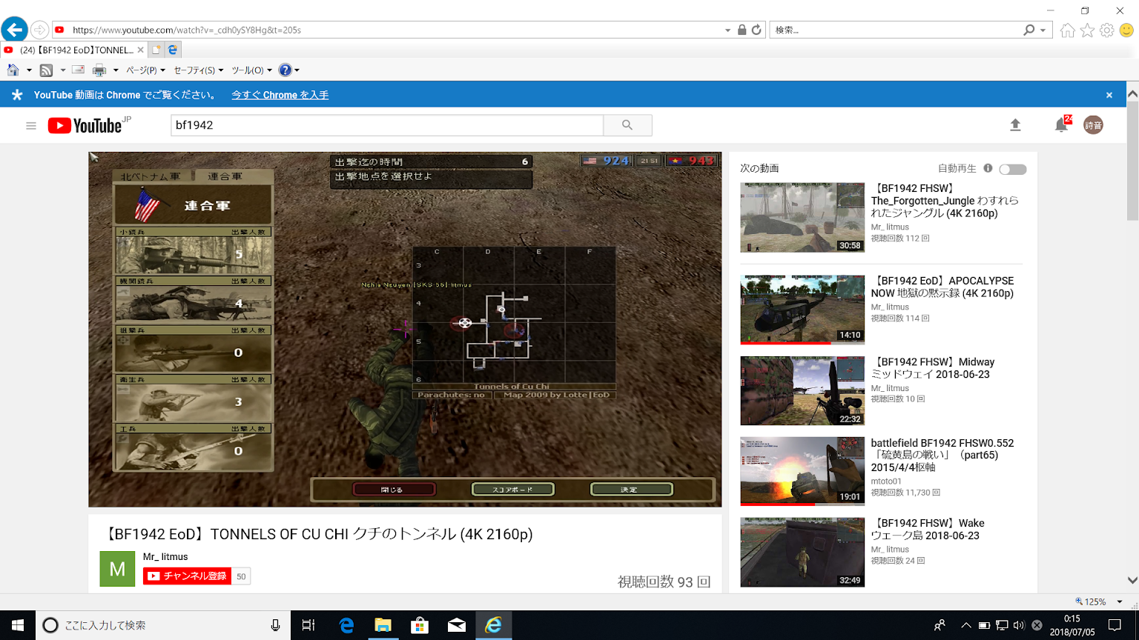Viewport: 1139px width, 640px height.
Task: Expand the Home icon dropdown arrow
Action: (x=29, y=70)
